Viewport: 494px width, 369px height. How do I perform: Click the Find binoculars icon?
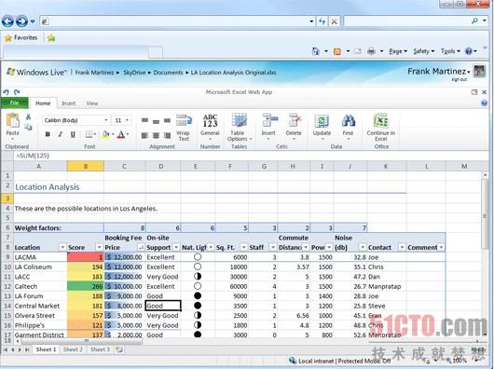coord(349,120)
